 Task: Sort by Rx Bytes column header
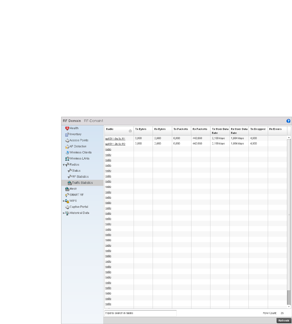coord(162,131)
